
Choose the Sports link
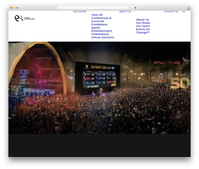click(x=96, y=28)
